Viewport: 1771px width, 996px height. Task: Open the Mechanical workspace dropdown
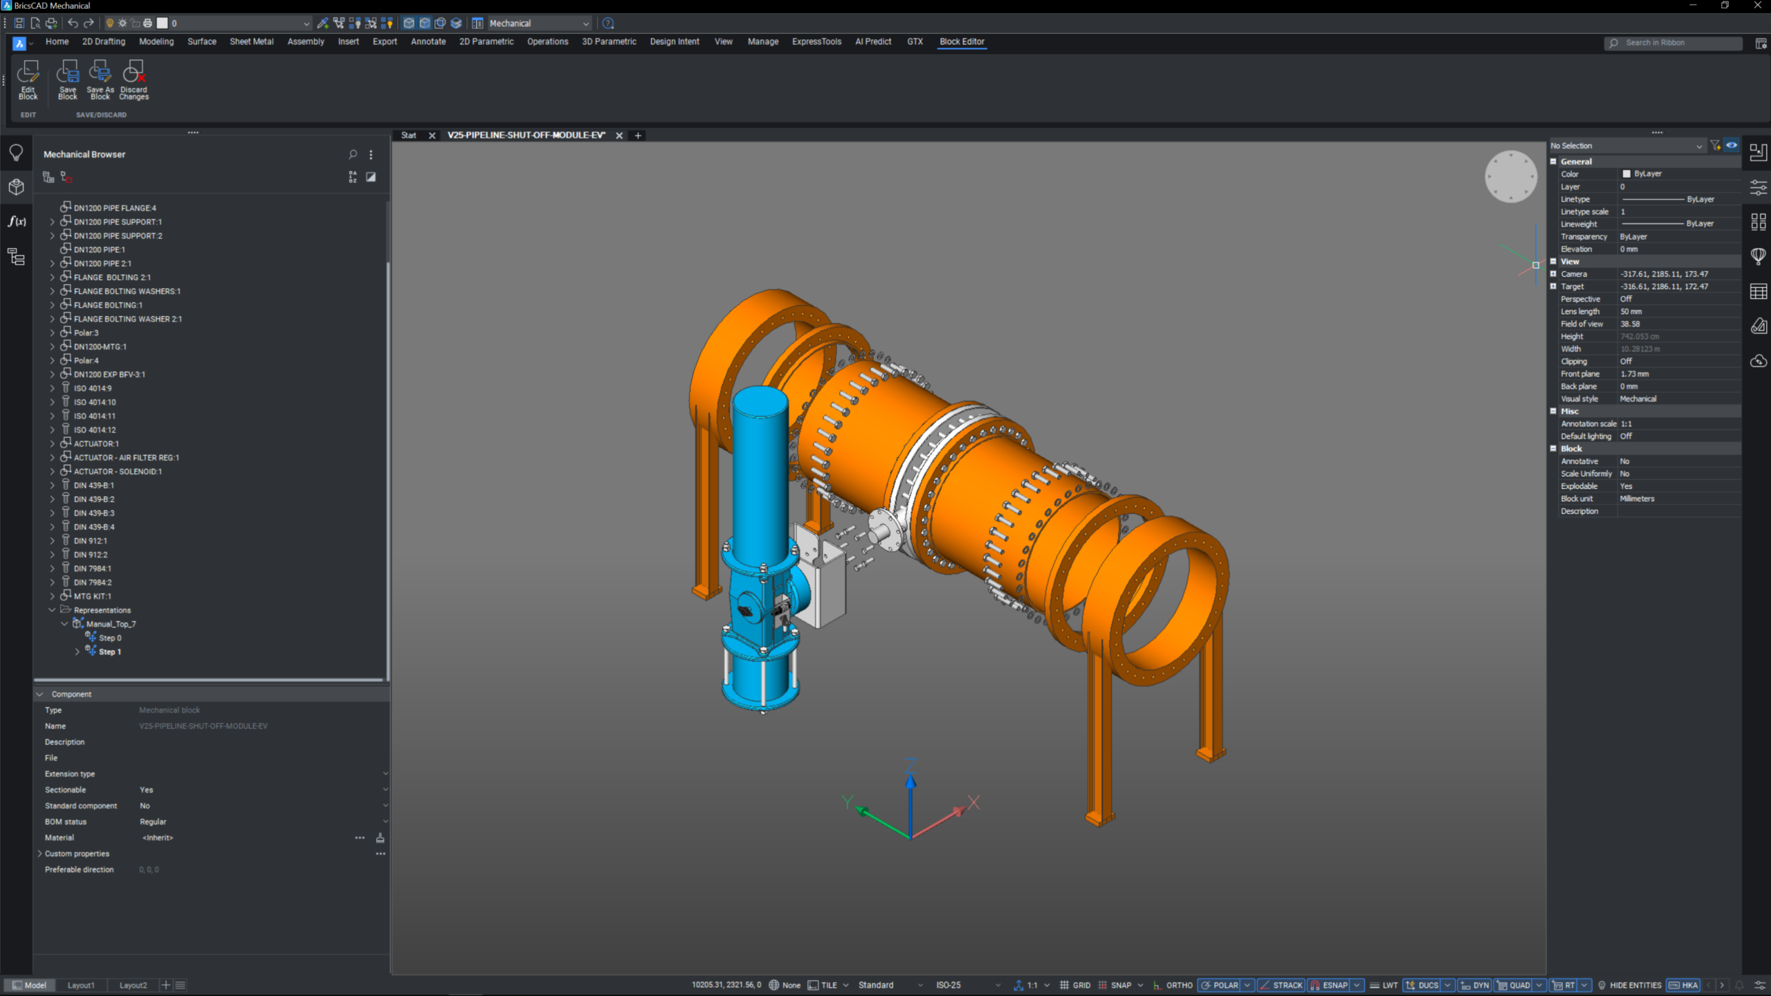point(585,24)
